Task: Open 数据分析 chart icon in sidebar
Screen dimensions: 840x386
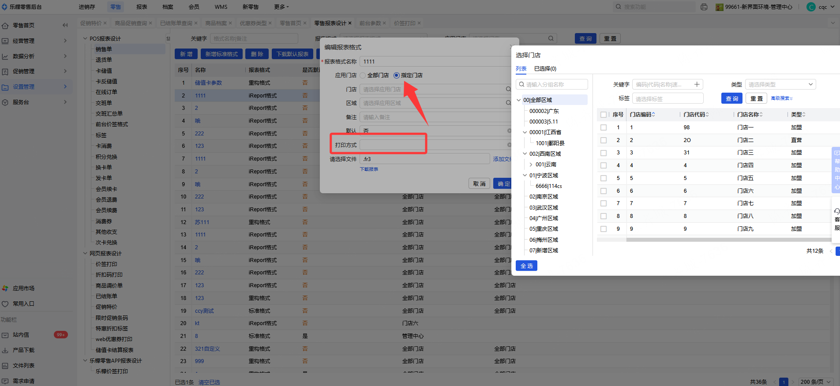Action: [x=5, y=56]
